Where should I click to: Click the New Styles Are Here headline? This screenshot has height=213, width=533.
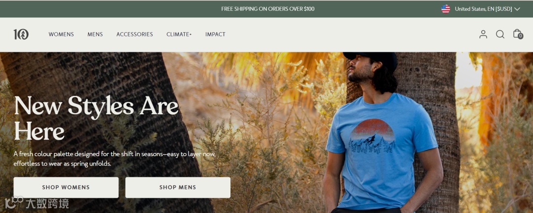point(96,118)
